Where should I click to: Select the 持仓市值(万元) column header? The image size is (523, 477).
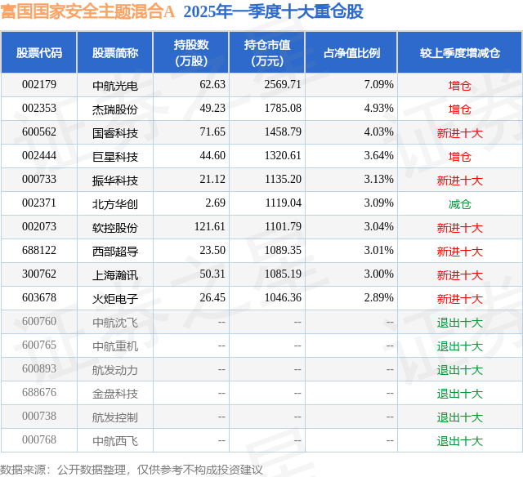coord(268,53)
